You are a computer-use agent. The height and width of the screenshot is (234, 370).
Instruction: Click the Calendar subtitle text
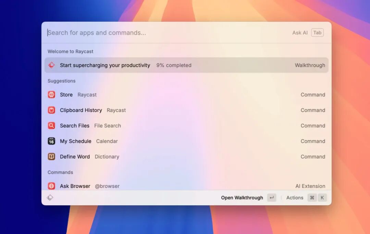click(x=107, y=141)
